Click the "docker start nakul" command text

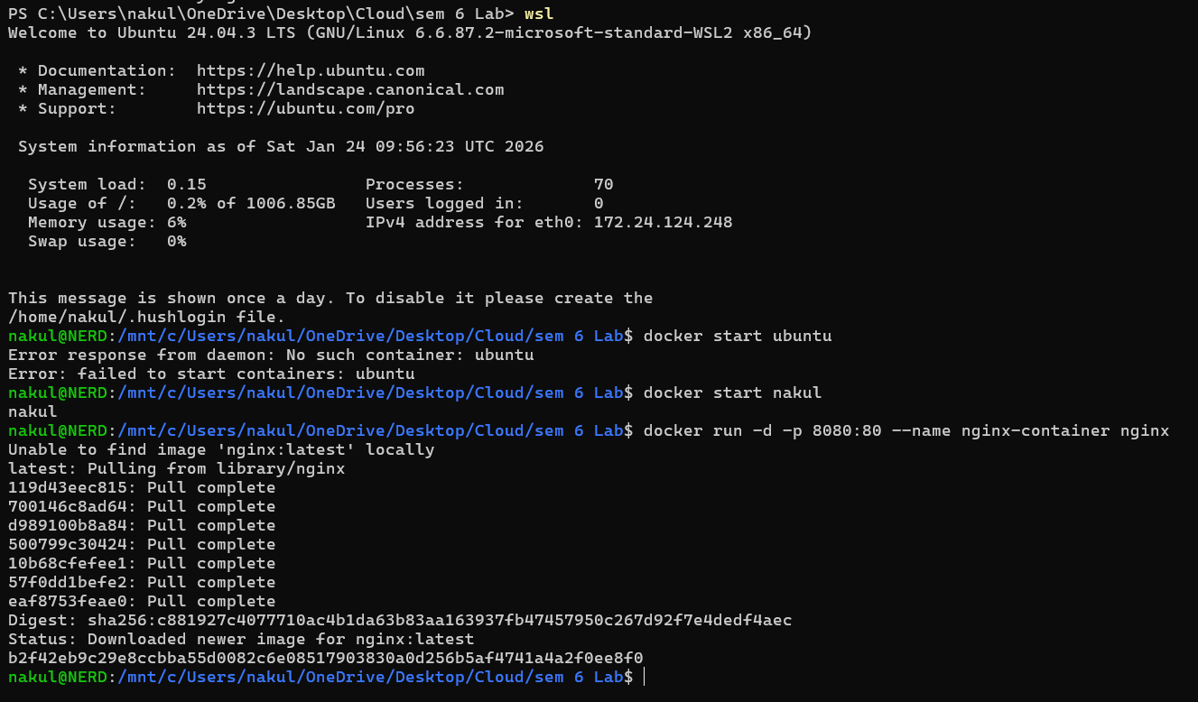coord(732,393)
